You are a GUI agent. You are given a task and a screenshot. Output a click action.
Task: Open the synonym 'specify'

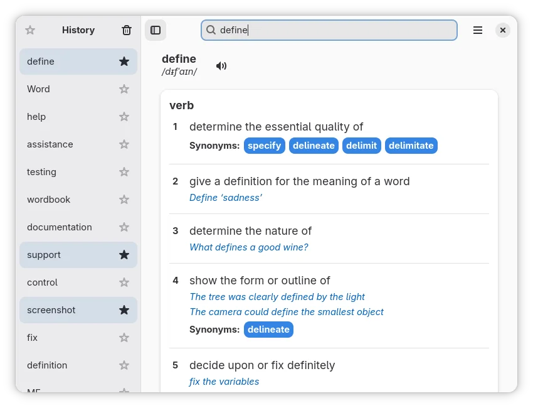pos(264,145)
